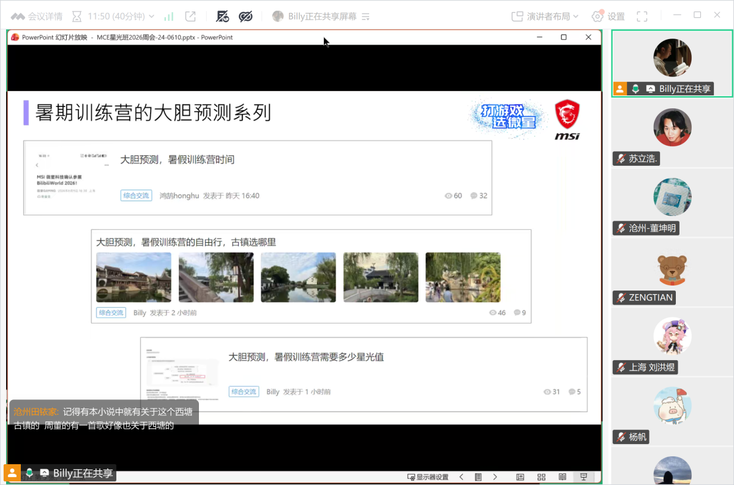Click muted mic icon beside 上海 刘洪煜
The width and height of the screenshot is (734, 485).
[621, 367]
